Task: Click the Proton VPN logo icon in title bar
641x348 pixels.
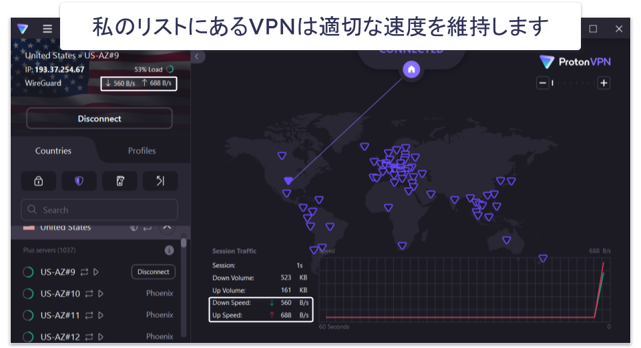Action: click(23, 29)
